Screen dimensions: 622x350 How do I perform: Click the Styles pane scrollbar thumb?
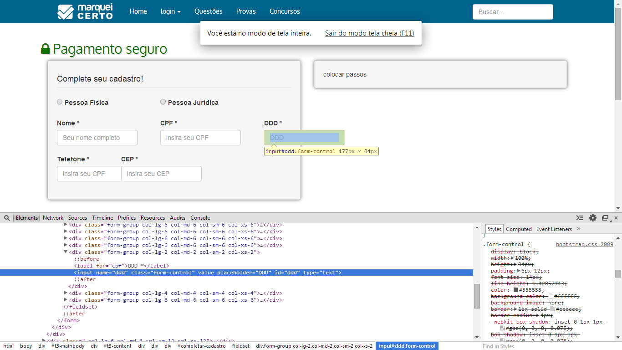(x=618, y=273)
